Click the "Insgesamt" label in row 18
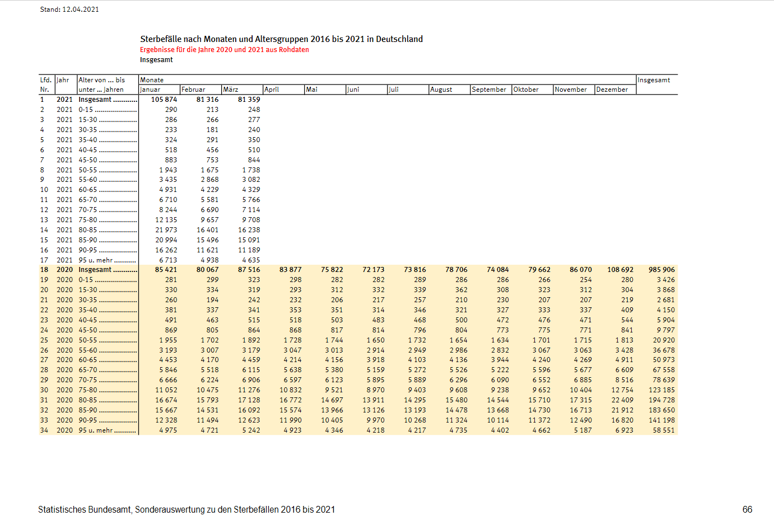The height and width of the screenshot is (516, 774). tap(95, 270)
